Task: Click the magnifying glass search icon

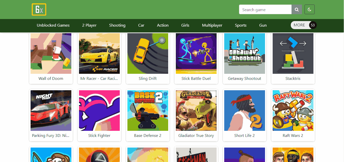Action: [x=297, y=9]
